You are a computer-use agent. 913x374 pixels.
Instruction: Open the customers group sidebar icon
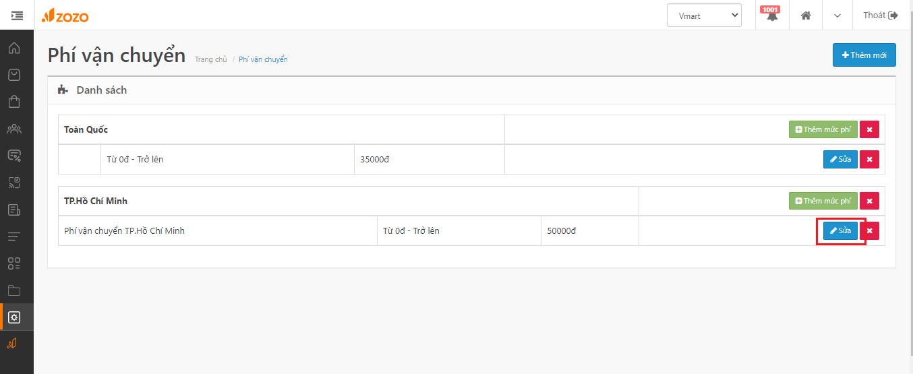point(14,129)
